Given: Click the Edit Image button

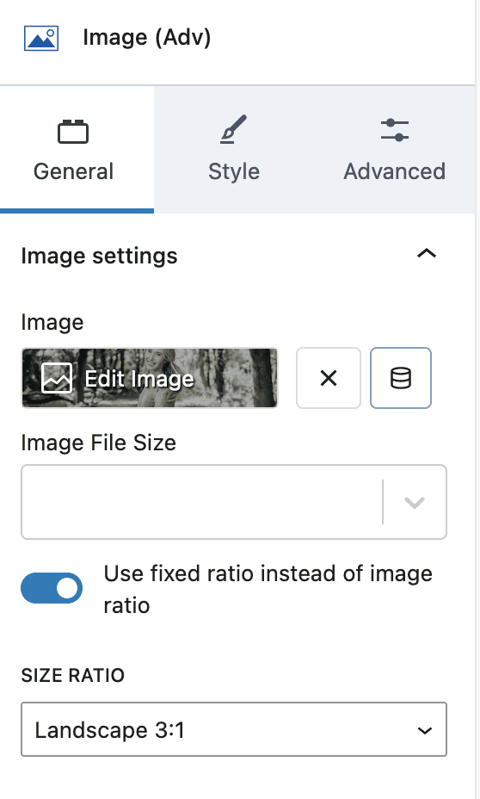Looking at the screenshot, I should [150, 378].
